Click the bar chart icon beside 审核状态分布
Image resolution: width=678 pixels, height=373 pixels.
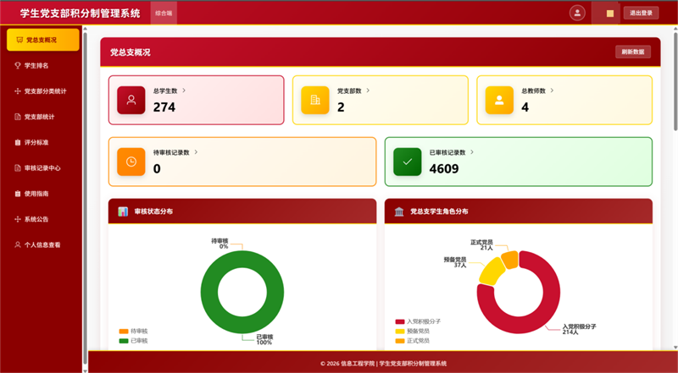[123, 211]
